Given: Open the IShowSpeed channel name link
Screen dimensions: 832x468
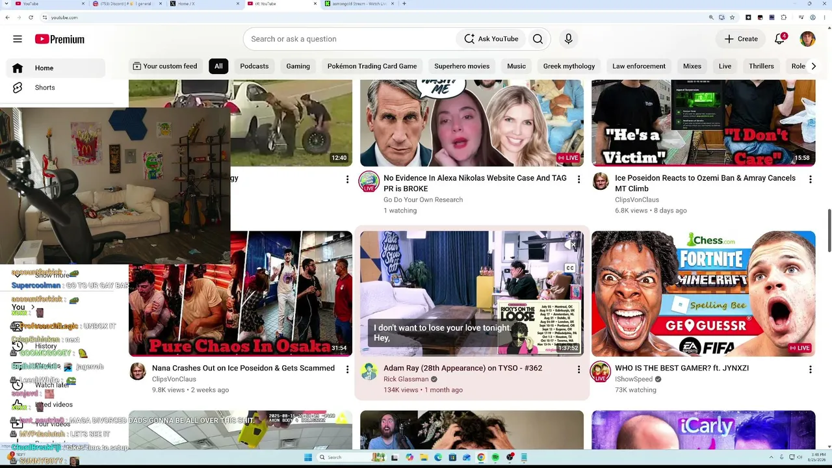Looking at the screenshot, I should pyautogui.click(x=634, y=380).
